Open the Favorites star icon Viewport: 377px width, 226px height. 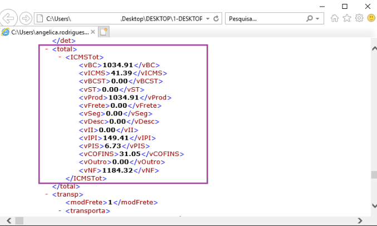[347, 18]
